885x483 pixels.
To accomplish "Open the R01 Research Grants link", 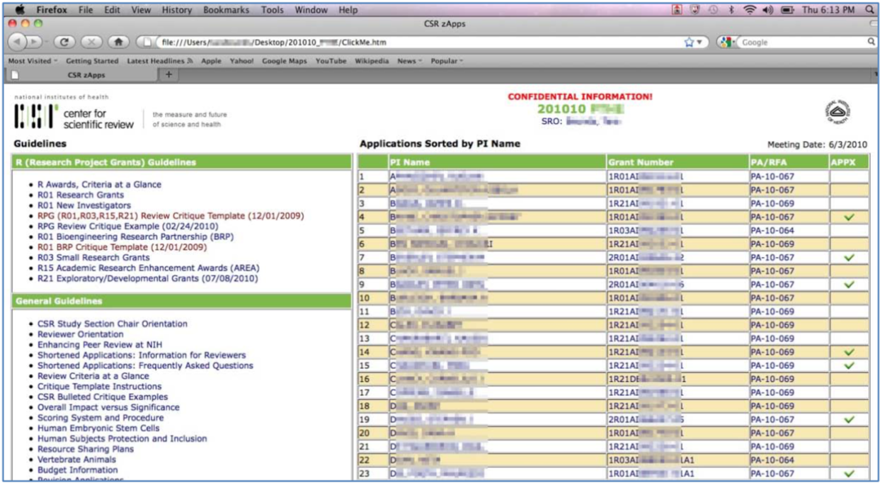I will (x=81, y=195).
